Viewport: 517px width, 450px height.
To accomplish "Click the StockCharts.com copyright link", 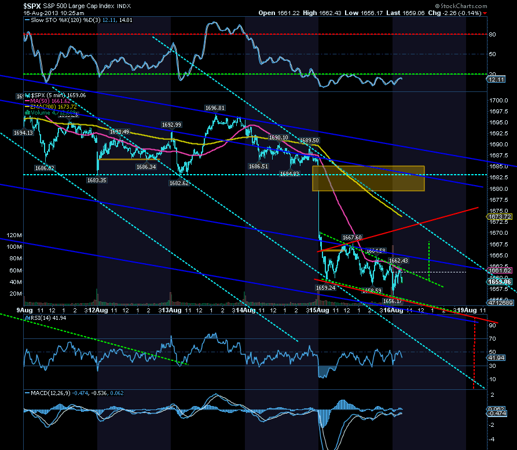I will 461,6.
